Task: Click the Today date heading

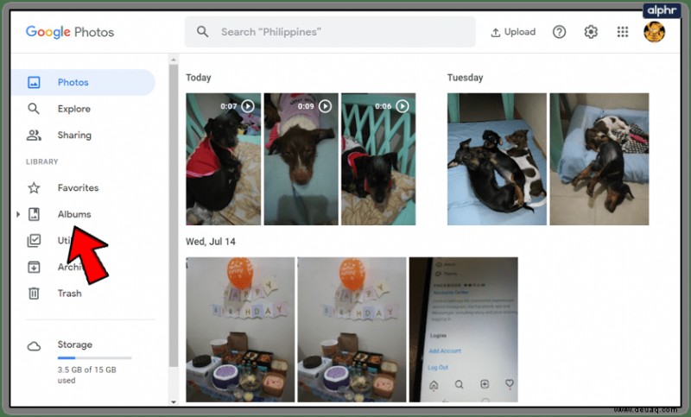Action: (199, 78)
